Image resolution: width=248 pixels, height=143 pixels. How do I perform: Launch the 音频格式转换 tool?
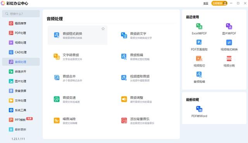(x=77, y=35)
